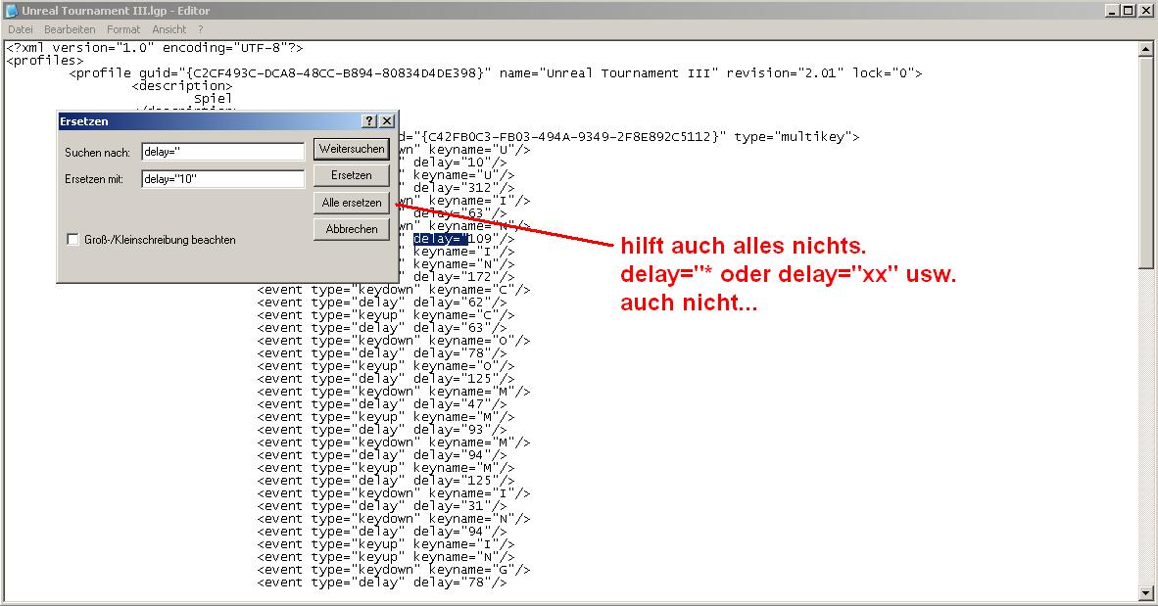
Task: Click the line with delay="47"
Action: point(382,404)
